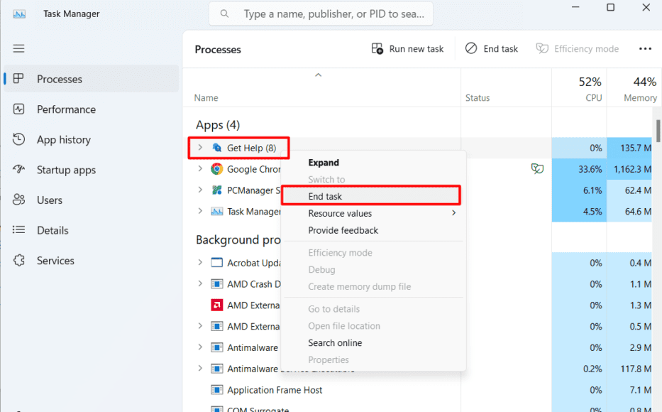Click the Processes sidebar icon

click(18, 79)
